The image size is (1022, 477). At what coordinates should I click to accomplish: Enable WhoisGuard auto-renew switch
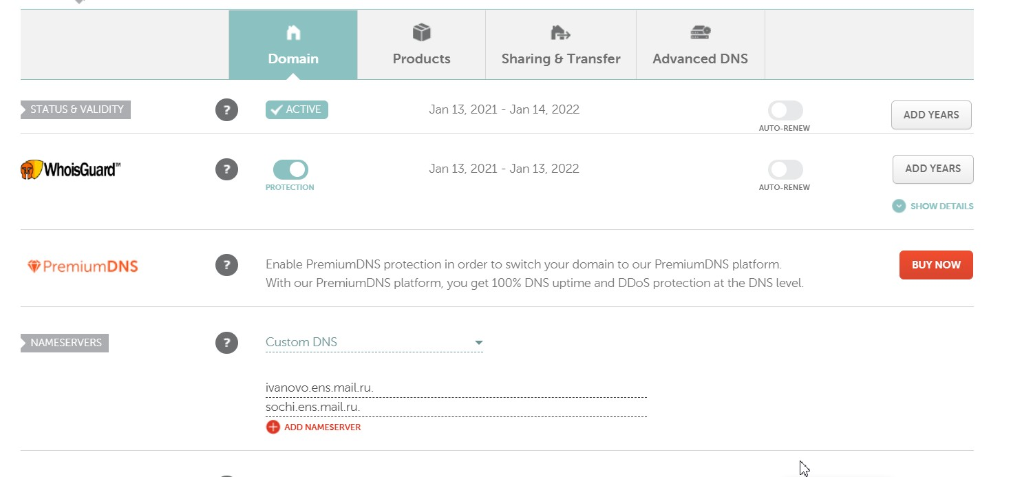tap(785, 170)
